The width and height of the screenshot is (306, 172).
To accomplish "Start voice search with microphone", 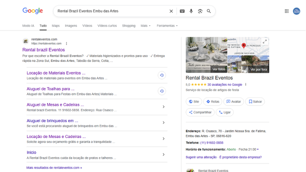I will pos(191,11).
